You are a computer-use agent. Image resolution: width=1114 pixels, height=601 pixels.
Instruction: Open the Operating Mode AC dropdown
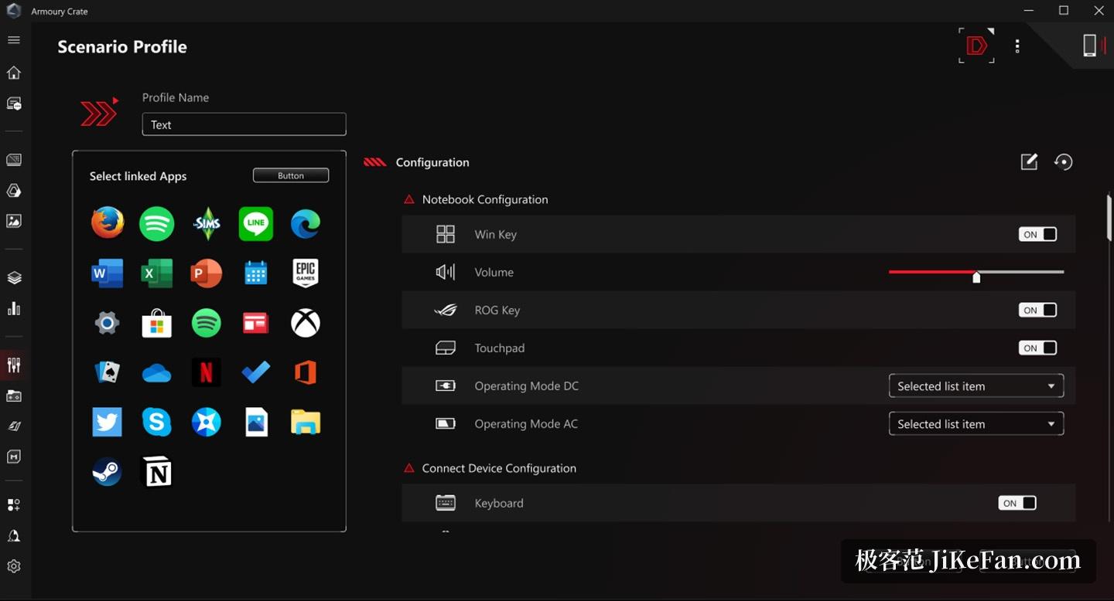point(976,423)
